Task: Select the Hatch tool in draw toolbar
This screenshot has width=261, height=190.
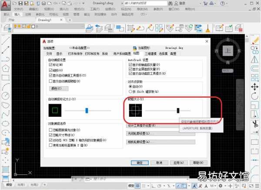Action: [x=6, y=170]
